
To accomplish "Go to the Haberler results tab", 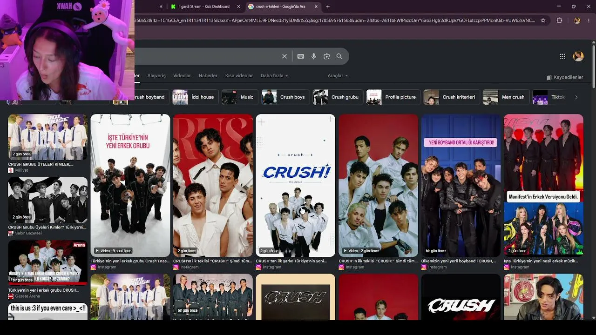I will tap(208, 76).
